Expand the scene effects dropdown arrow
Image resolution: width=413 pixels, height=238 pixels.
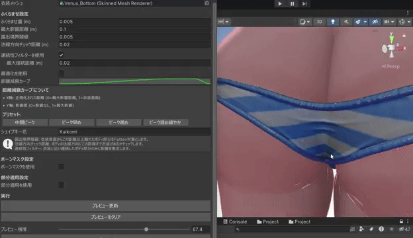click(365, 22)
